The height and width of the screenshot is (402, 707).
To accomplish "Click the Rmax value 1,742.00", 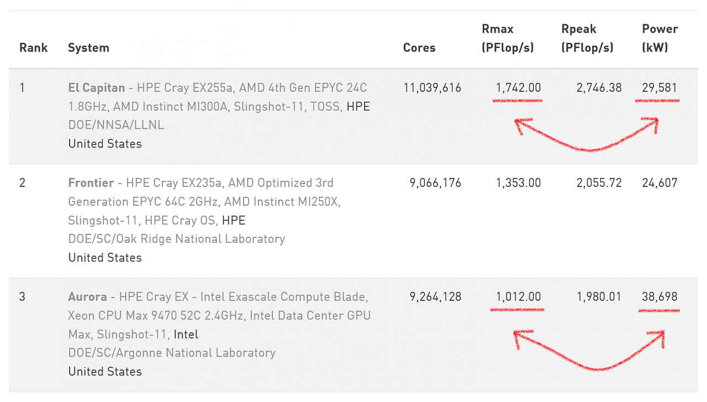I will click(518, 87).
